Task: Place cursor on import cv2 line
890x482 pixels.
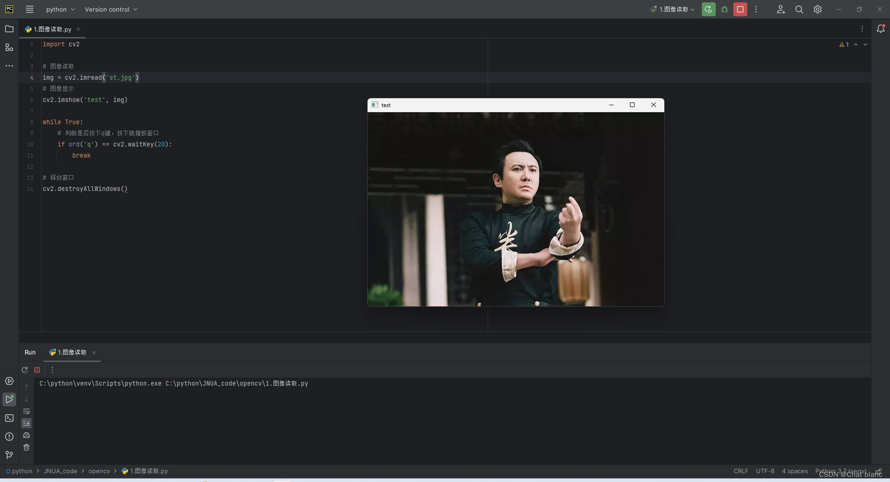Action: [x=61, y=44]
